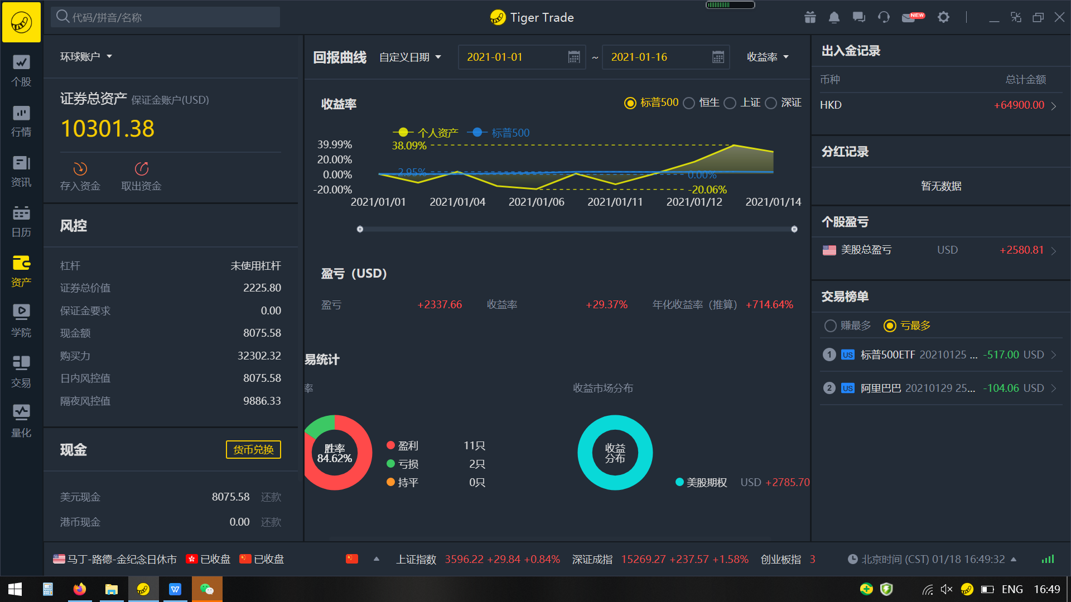This screenshot has height=602, width=1071.
Task: Click the 马丁-路德-金纪念日休市 US market status
Action: 115,559
